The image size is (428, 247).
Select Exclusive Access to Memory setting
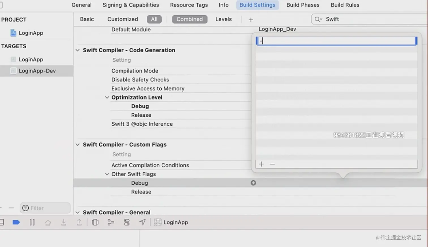[x=148, y=88]
